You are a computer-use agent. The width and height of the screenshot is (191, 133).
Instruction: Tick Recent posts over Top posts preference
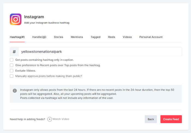point(11,65)
